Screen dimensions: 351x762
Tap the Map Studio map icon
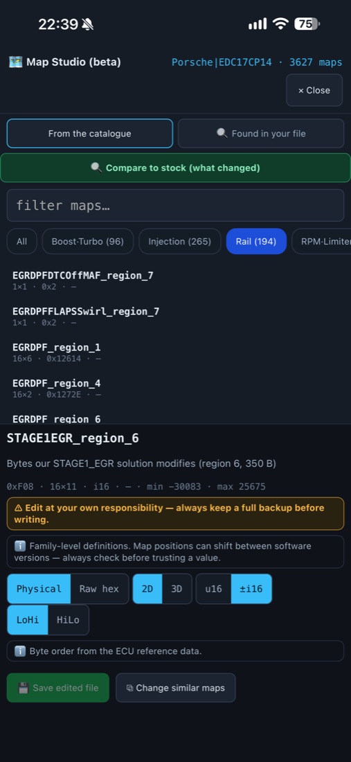coord(15,62)
